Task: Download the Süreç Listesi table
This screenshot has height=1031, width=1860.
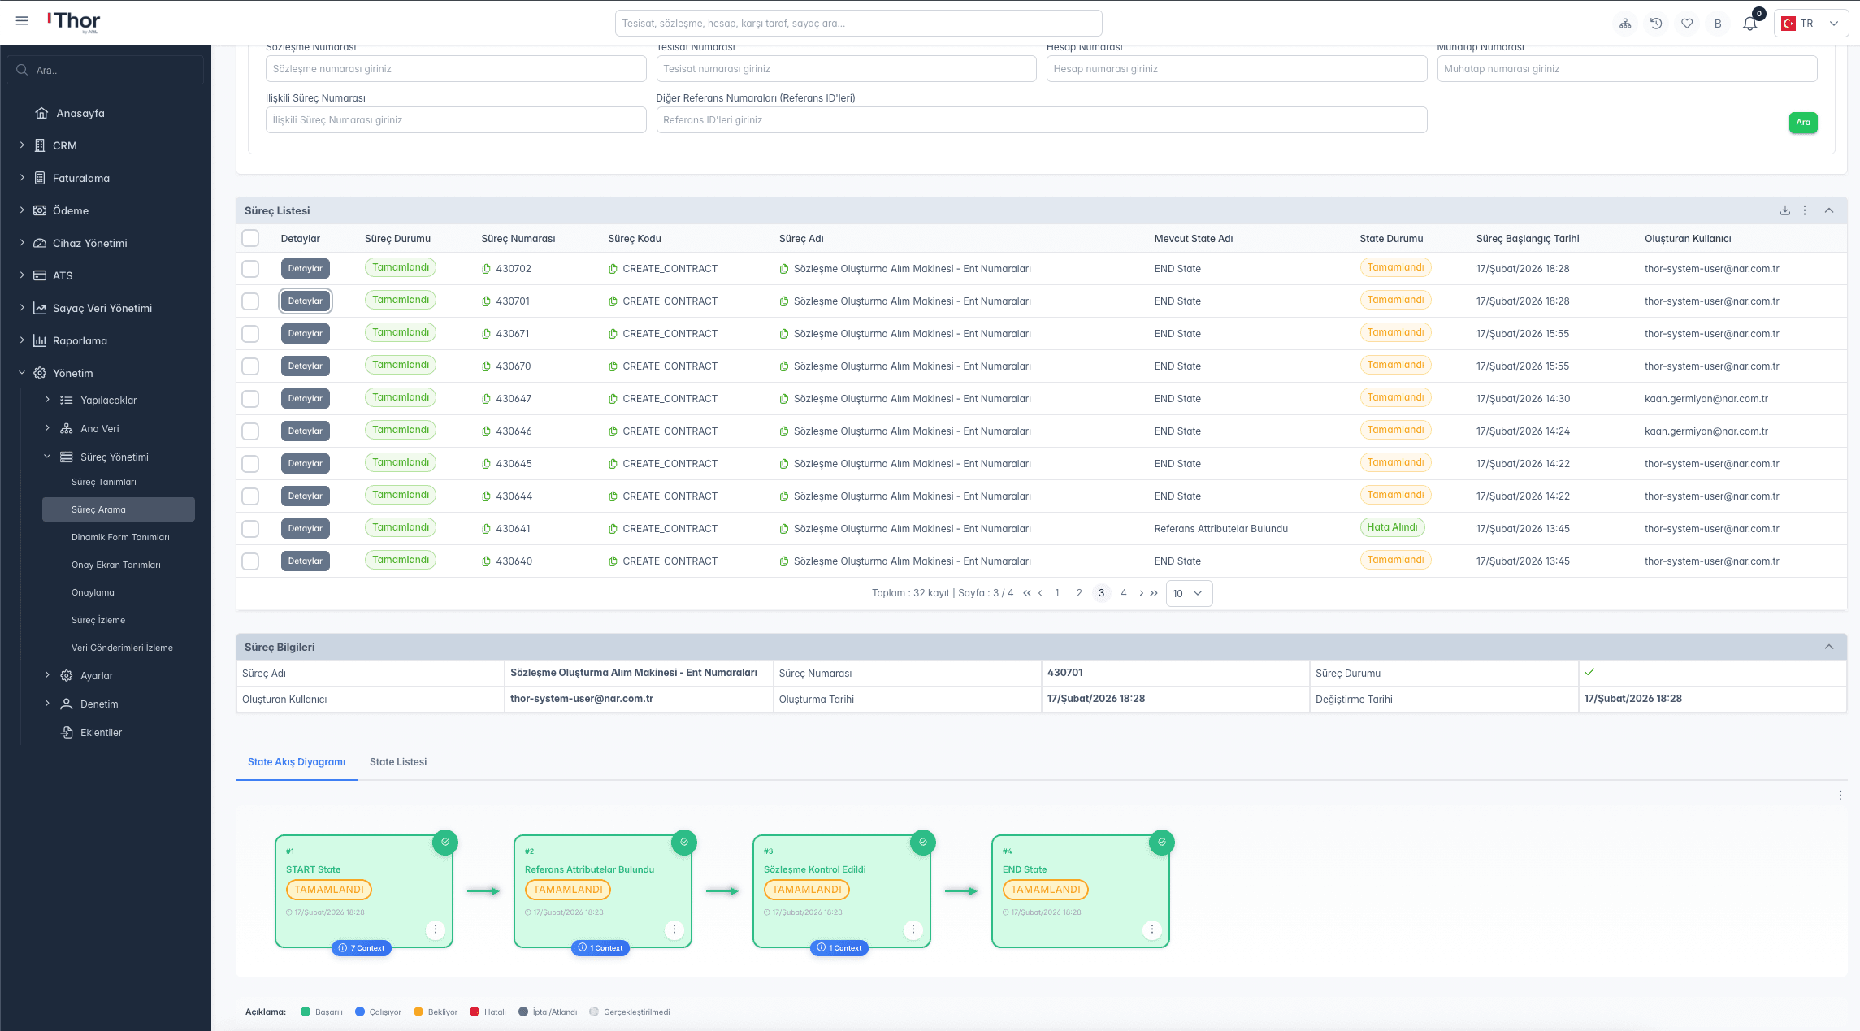Action: (x=1785, y=210)
